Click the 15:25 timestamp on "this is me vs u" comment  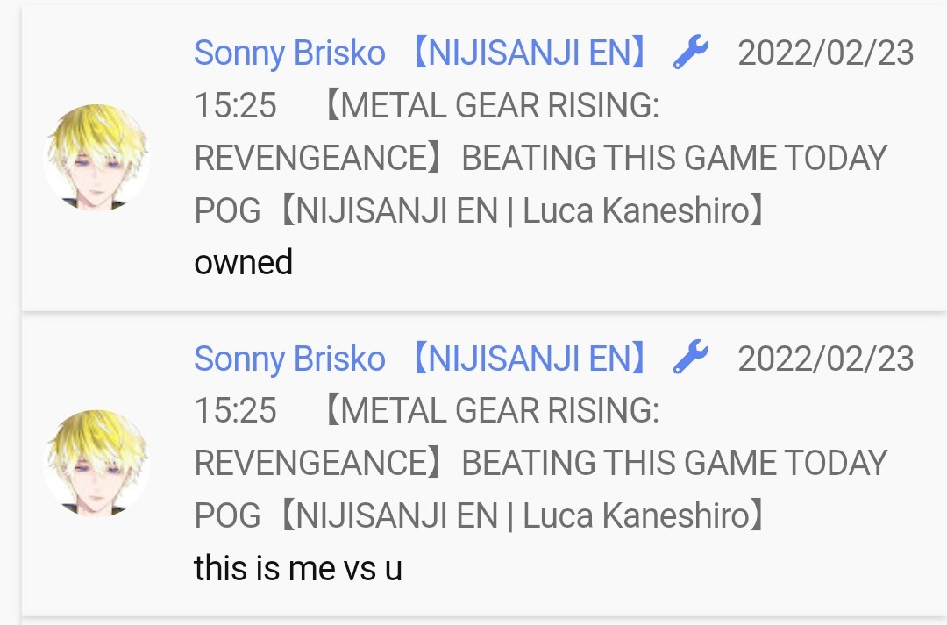point(236,410)
